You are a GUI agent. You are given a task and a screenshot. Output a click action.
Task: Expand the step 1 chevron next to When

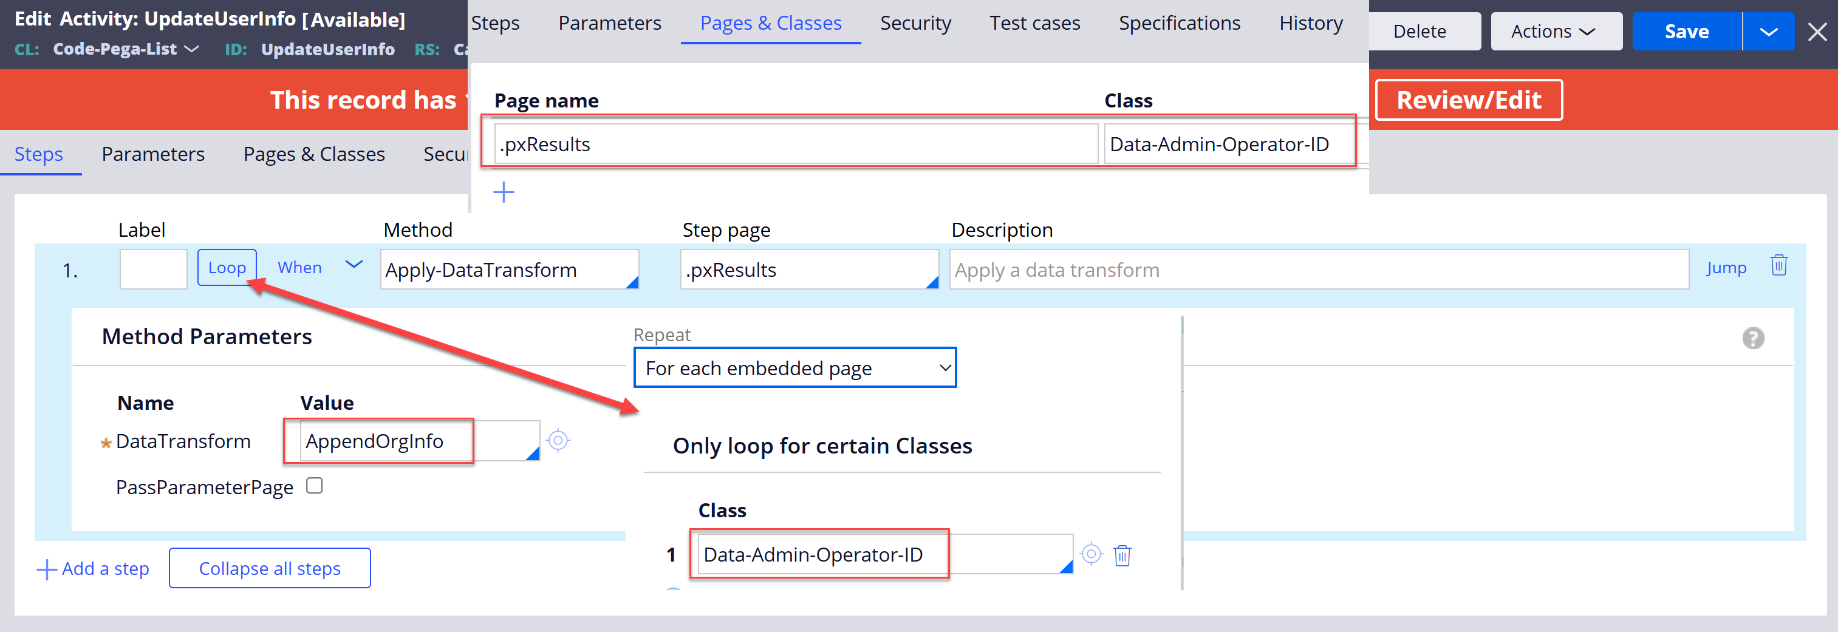point(354,265)
